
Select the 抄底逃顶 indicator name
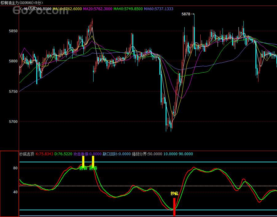[x=27, y=154]
